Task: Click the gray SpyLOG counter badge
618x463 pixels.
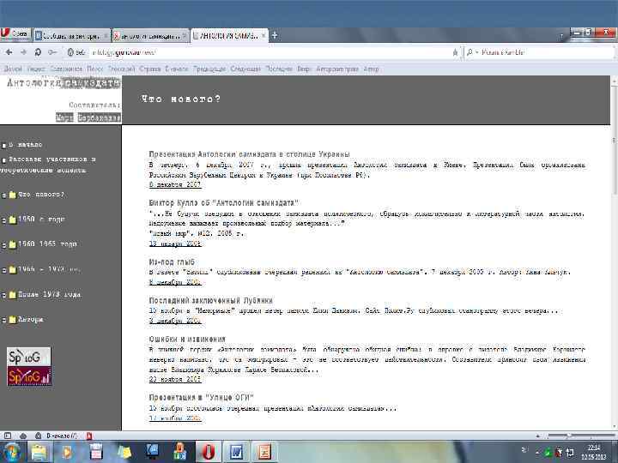Action: [29, 357]
